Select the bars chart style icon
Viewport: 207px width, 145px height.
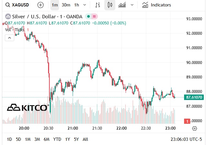[x=98, y=5]
